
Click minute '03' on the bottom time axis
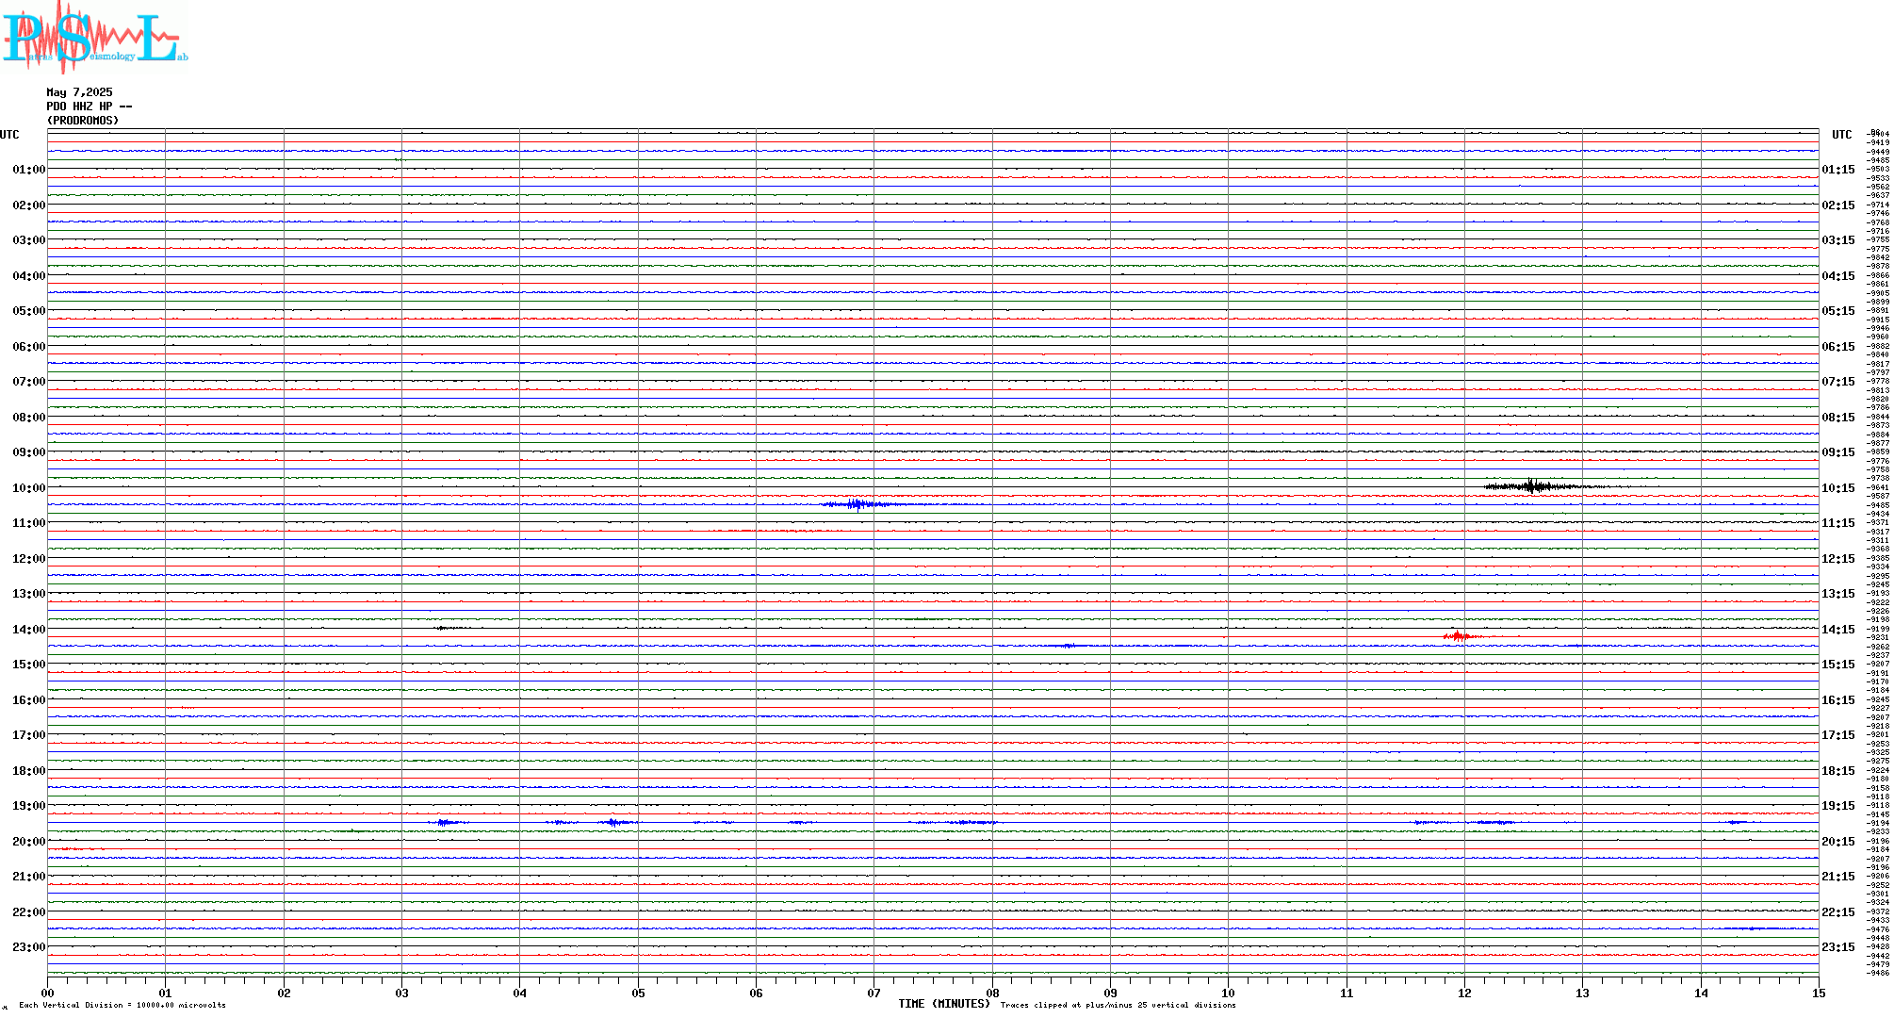coord(401,993)
